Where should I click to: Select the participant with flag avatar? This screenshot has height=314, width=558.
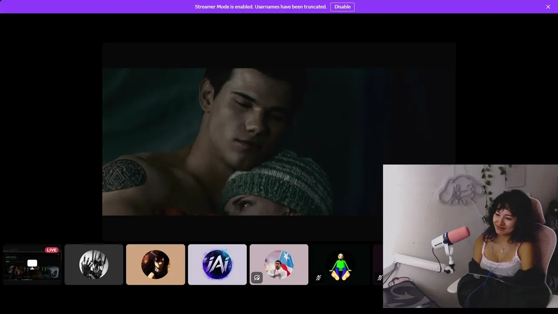coord(279,264)
